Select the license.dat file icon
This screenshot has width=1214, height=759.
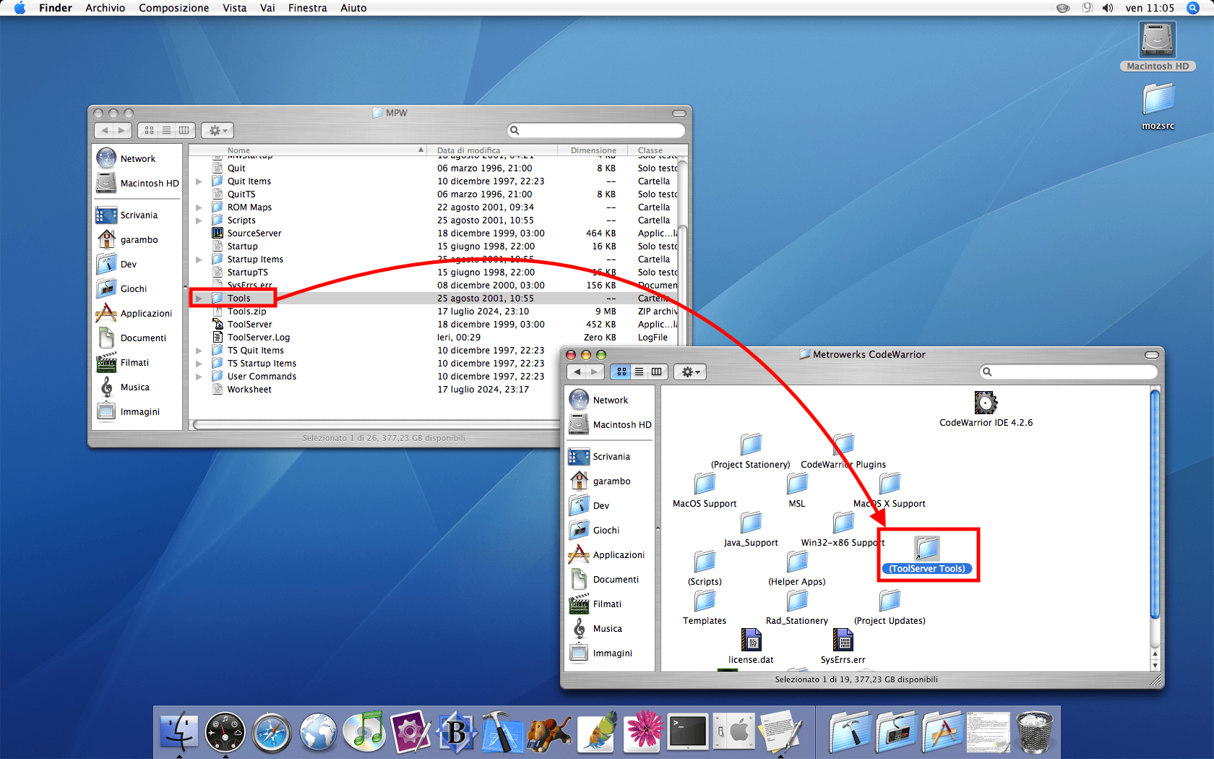click(x=751, y=640)
